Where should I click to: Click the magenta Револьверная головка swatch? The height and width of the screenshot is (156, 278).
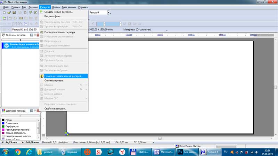3,130
